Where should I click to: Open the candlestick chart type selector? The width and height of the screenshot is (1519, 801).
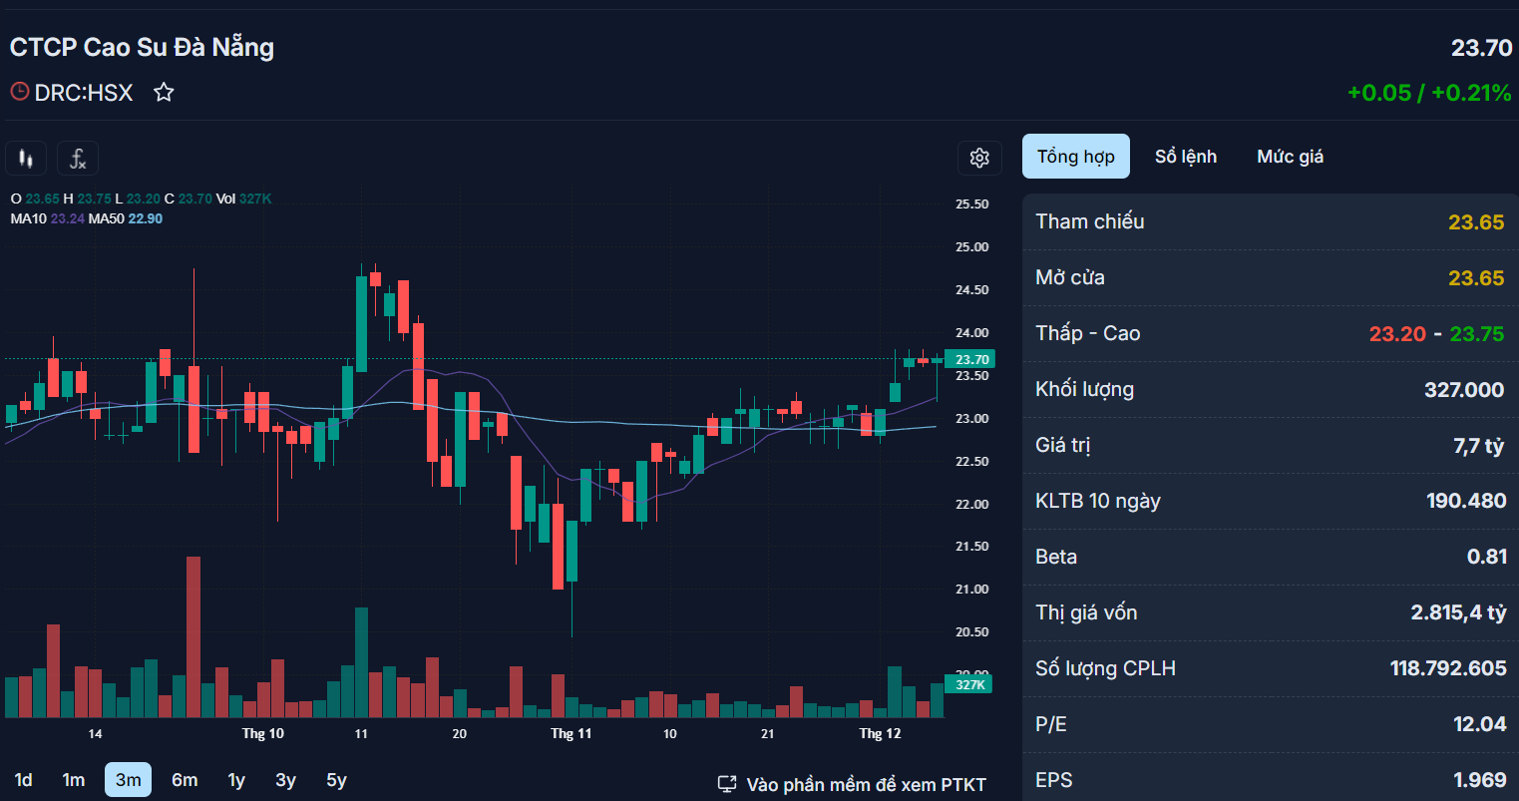[x=26, y=159]
